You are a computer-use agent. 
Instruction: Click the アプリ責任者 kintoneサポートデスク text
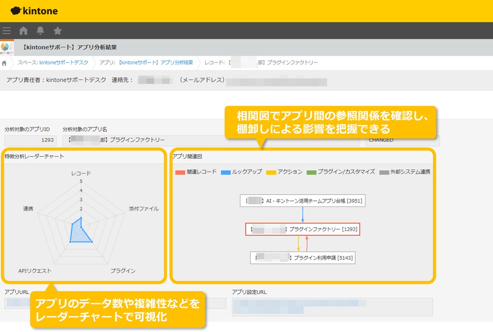(x=56, y=80)
